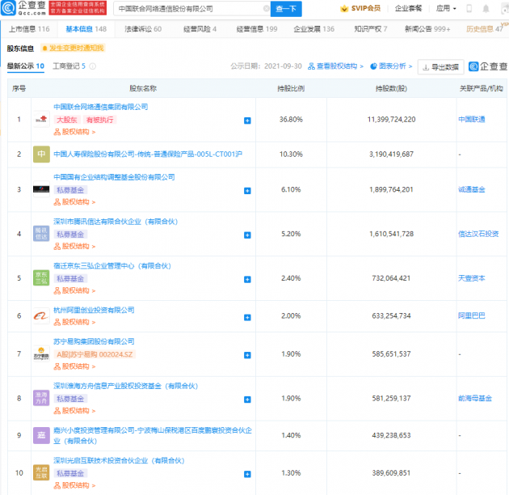Click 发生变更时通知我 notification button
Viewport: 509px width, 495px height.
coord(73,48)
